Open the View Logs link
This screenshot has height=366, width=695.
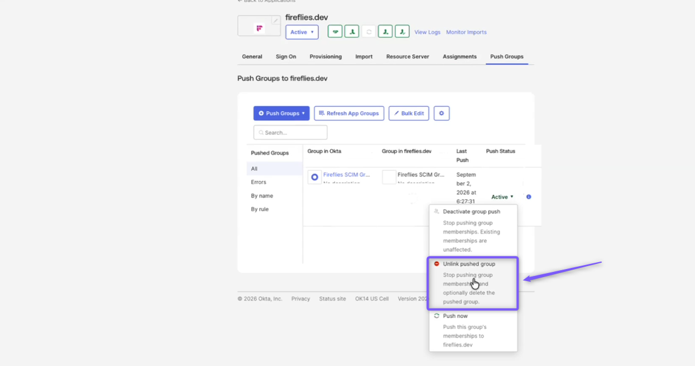(x=427, y=32)
